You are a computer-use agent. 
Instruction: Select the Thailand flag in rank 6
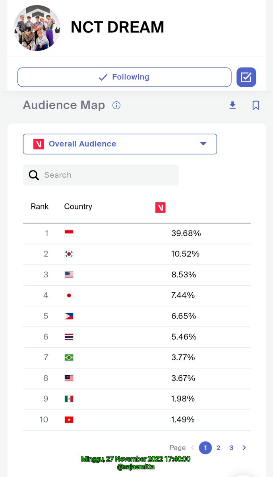point(69,337)
